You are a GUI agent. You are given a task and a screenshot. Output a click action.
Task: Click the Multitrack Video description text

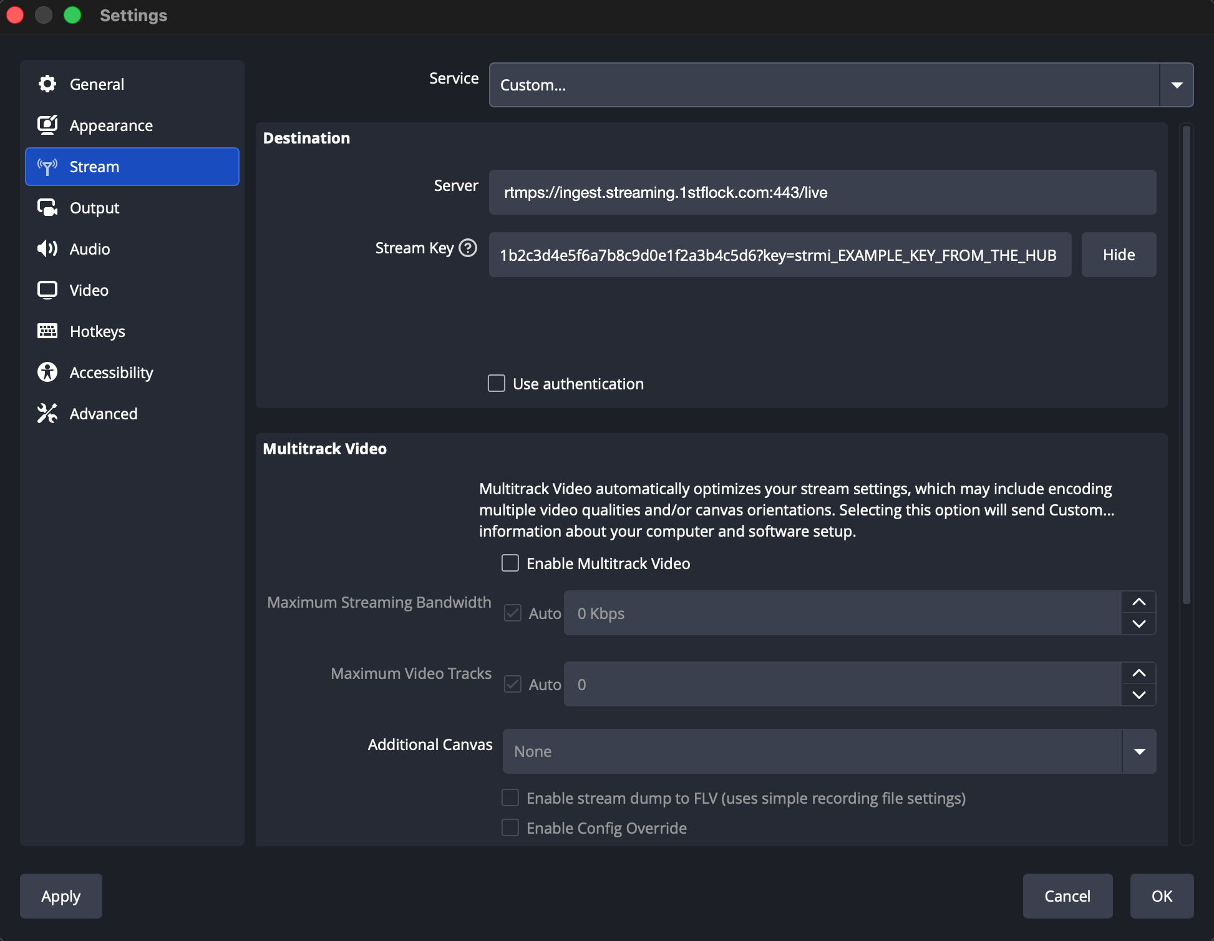(x=797, y=510)
